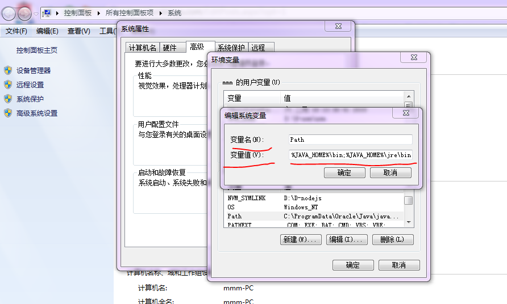Click shield icon next to 高级系统设置

pos(8,113)
